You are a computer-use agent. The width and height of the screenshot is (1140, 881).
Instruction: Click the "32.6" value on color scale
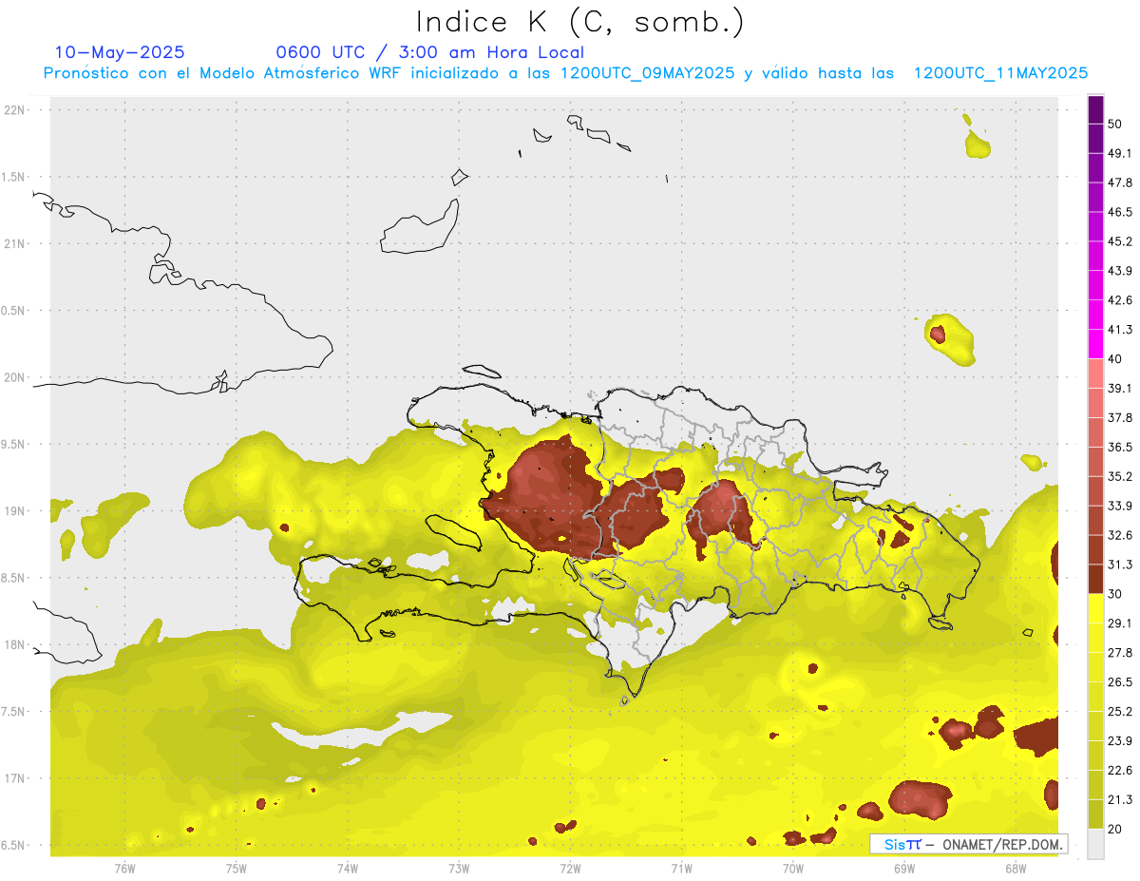click(1120, 535)
